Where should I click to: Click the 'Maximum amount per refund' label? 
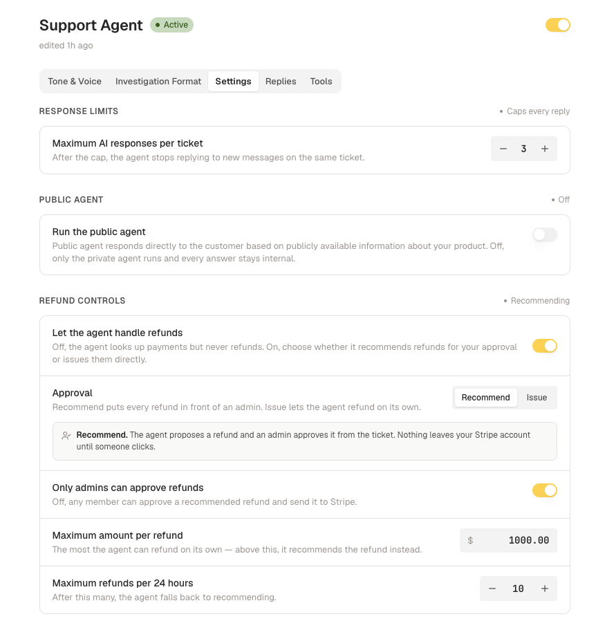pos(118,535)
